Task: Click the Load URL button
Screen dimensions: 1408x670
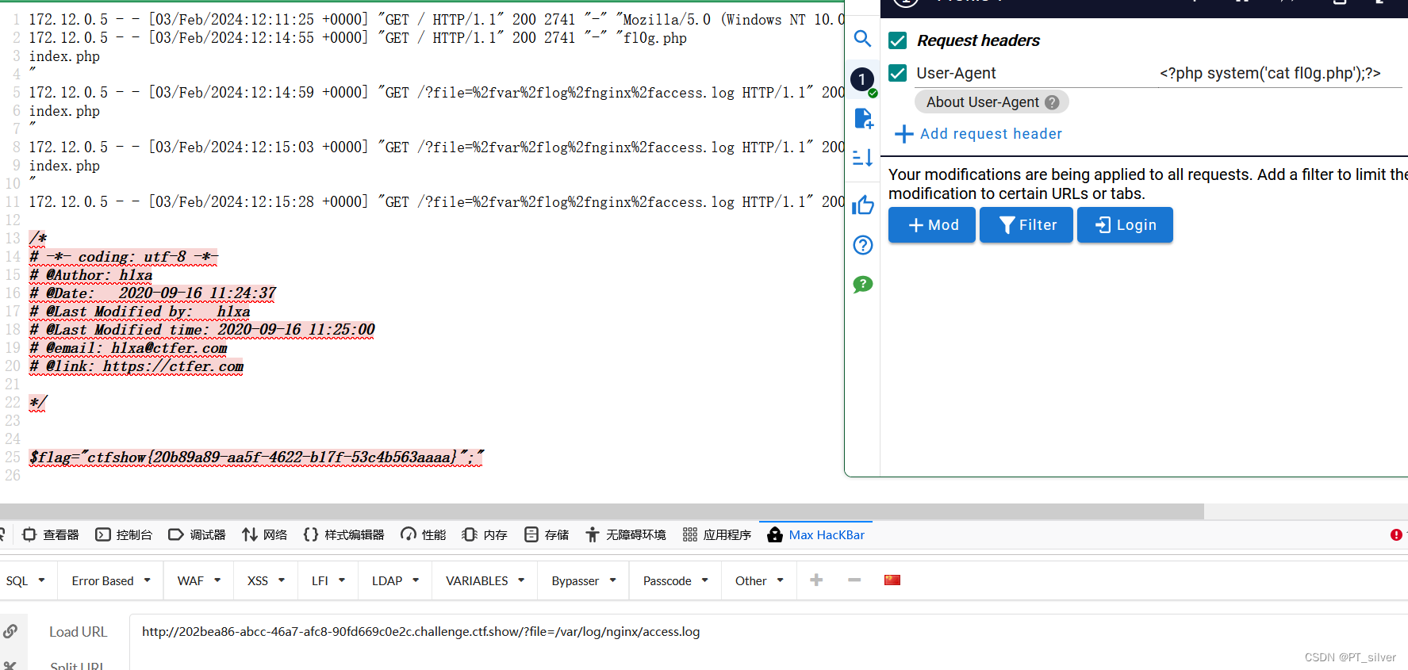Action: [78, 632]
